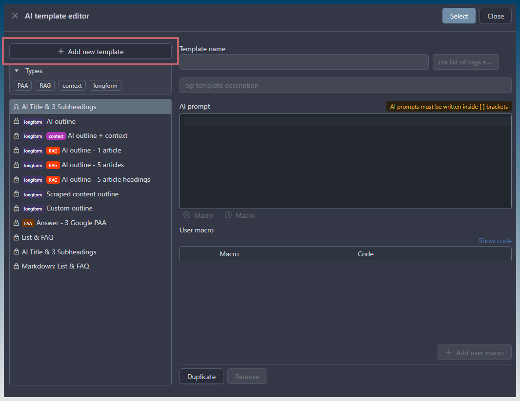
Task: Click the plus icon in Add new template
Action: click(x=60, y=51)
